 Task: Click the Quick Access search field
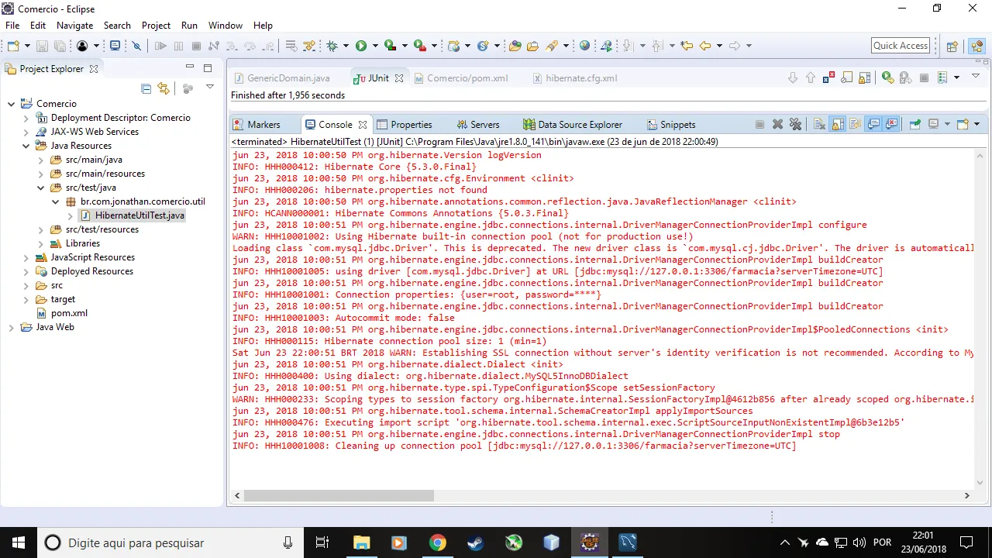(x=900, y=46)
